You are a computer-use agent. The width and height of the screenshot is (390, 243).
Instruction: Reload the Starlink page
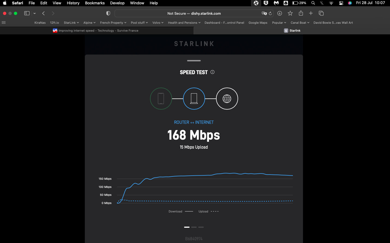click(270, 13)
